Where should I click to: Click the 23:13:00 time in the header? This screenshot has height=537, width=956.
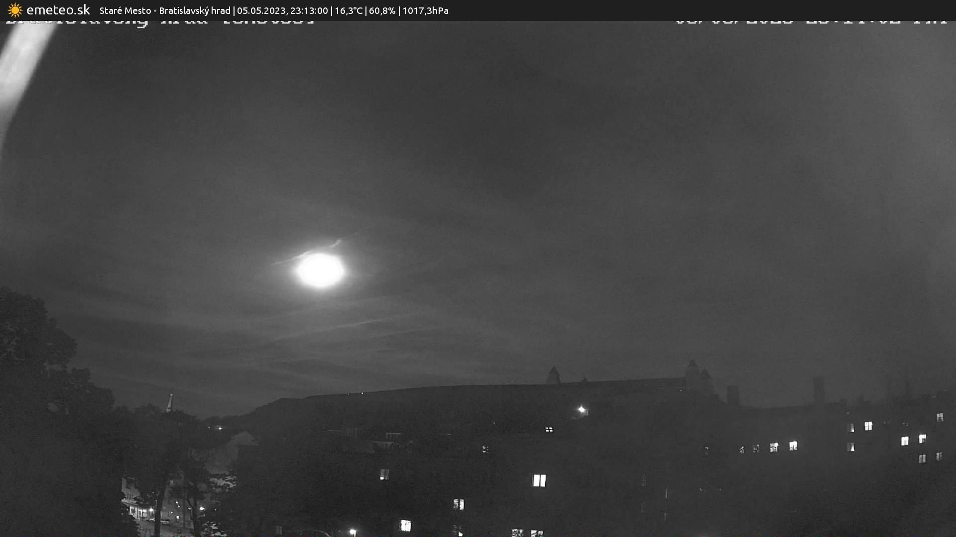click(x=309, y=10)
